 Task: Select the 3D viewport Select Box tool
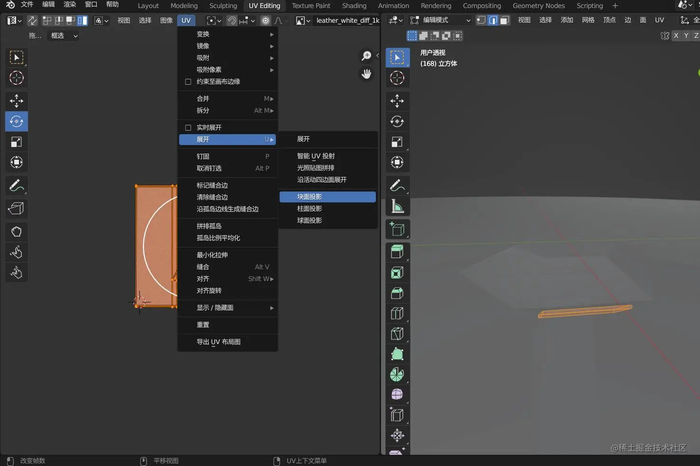click(397, 57)
